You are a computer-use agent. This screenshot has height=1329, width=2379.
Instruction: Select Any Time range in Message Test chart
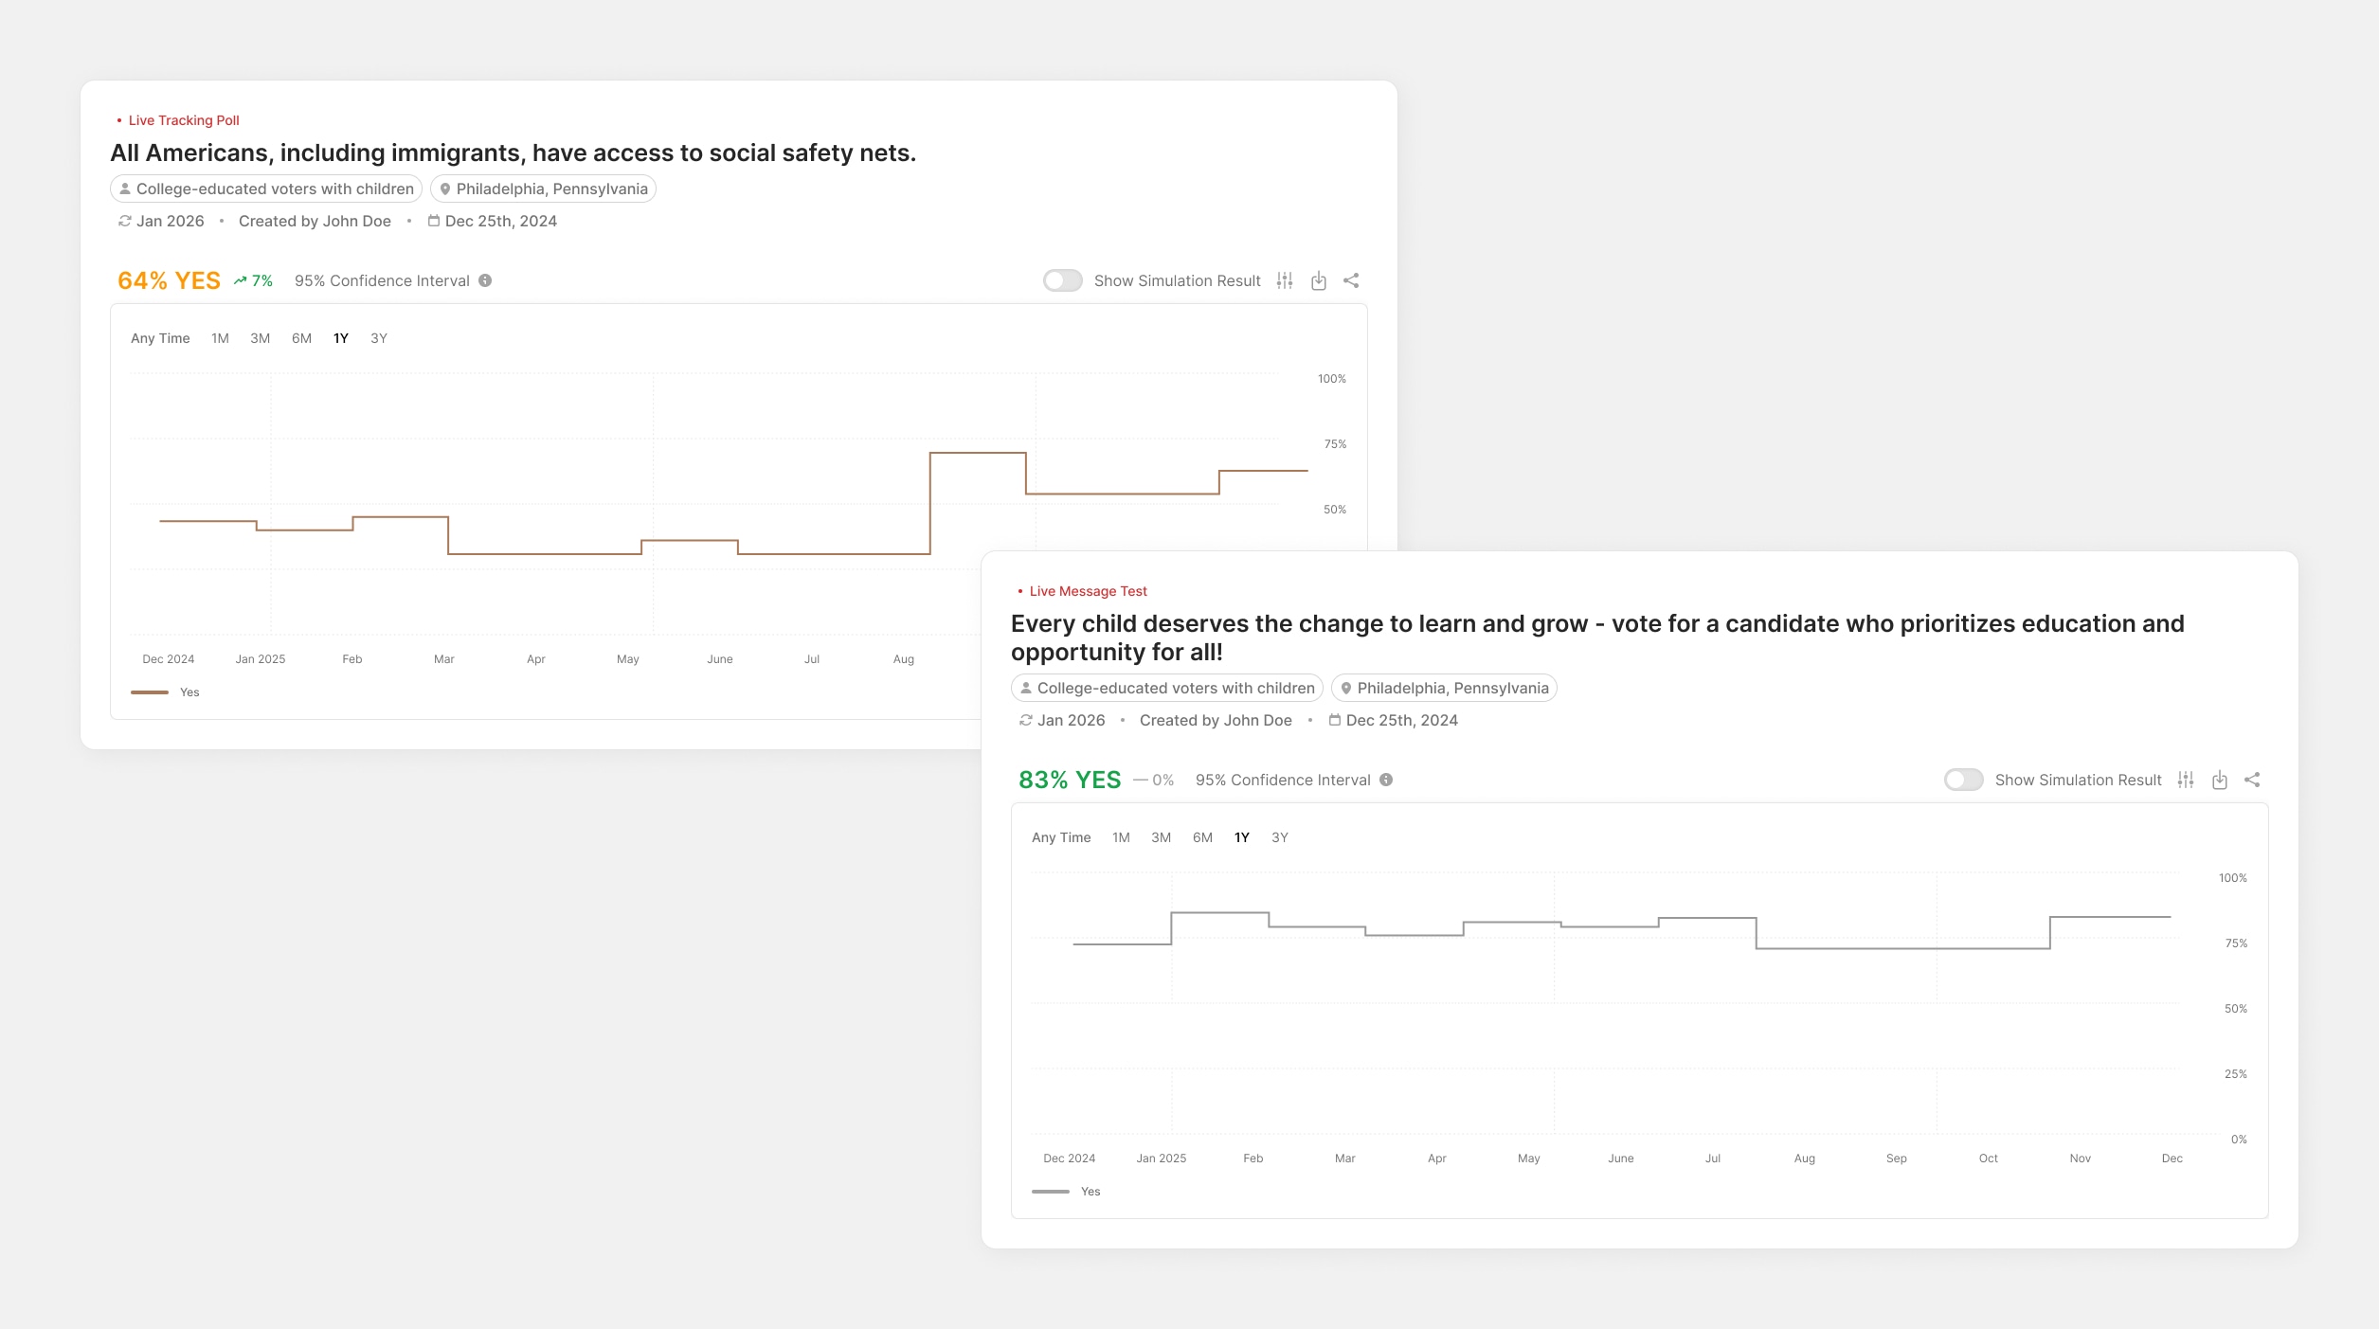[x=1061, y=837]
